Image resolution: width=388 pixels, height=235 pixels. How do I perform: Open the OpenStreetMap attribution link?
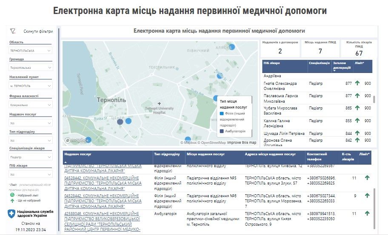click(x=211, y=143)
